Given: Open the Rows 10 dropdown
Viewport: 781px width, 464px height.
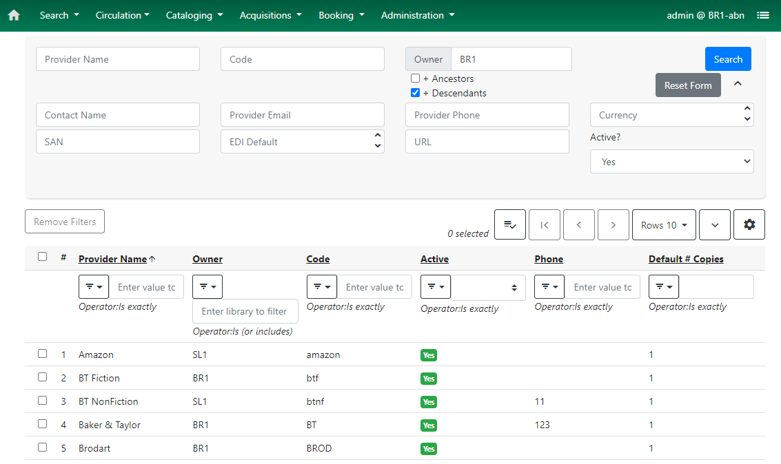Looking at the screenshot, I should [664, 224].
